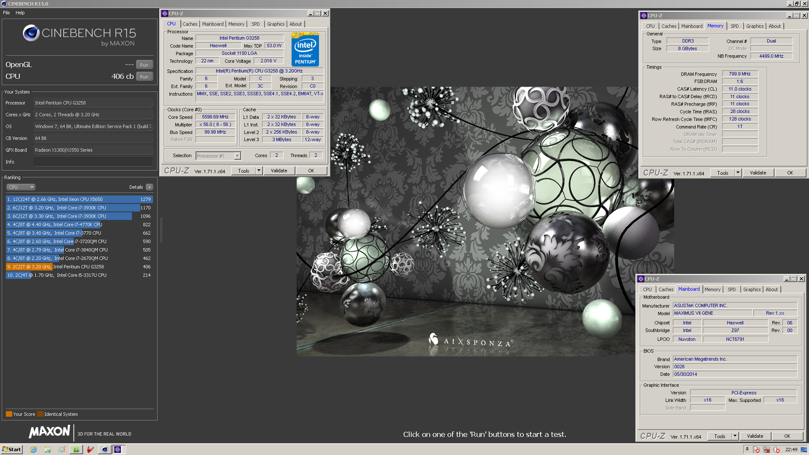Click Validate in CPU-Z CPU window
Screen dimensions: 809x455
pos(279,171)
